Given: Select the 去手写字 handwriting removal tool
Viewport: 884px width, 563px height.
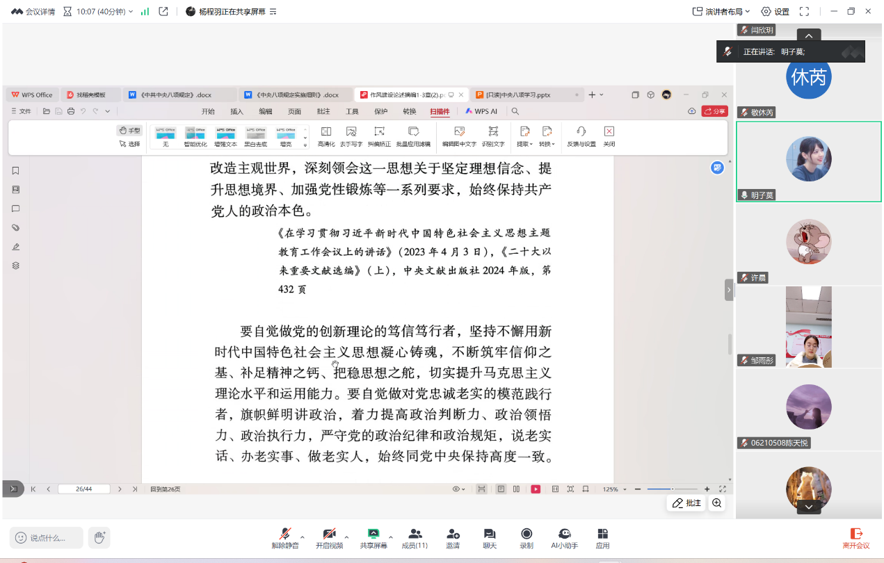Looking at the screenshot, I should 351,135.
